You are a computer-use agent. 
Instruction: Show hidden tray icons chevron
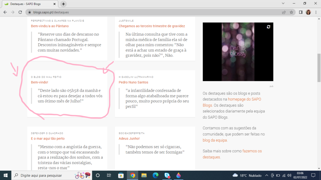click(266, 175)
